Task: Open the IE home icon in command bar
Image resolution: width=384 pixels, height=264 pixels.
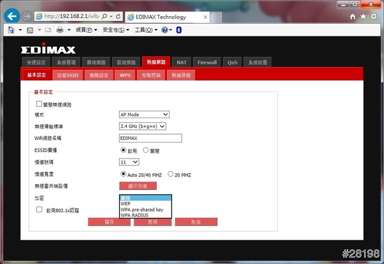Action: (x=11, y=30)
